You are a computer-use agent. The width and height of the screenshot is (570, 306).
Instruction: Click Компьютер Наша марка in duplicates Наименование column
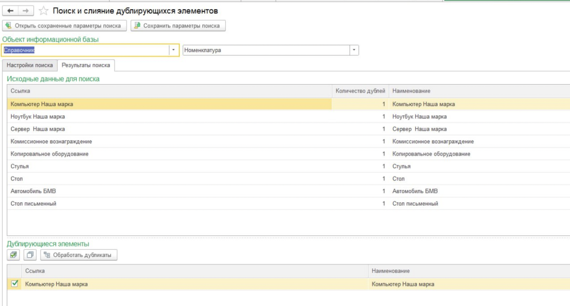(469, 284)
